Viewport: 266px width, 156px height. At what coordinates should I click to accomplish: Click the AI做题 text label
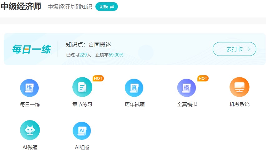30,147
